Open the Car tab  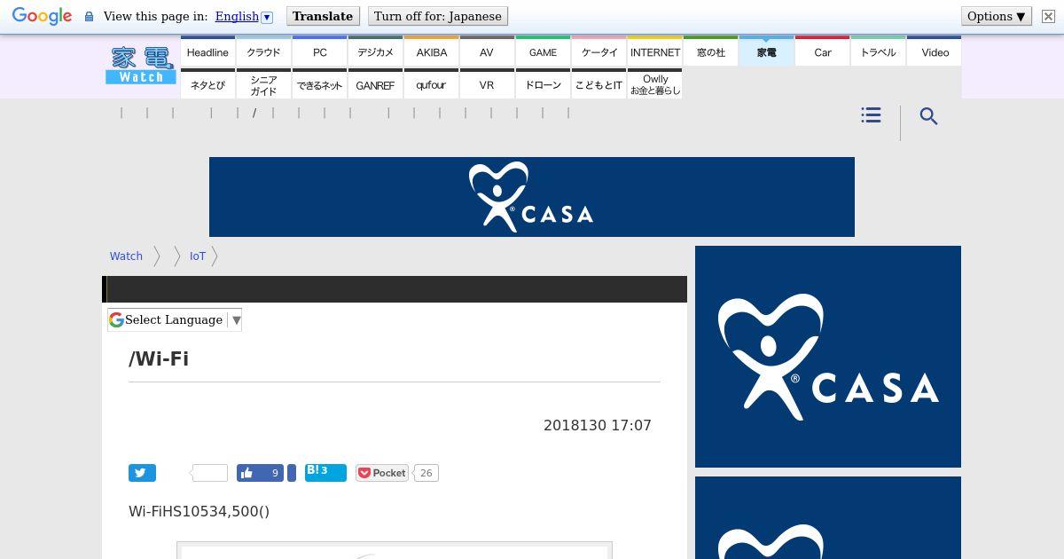822,51
